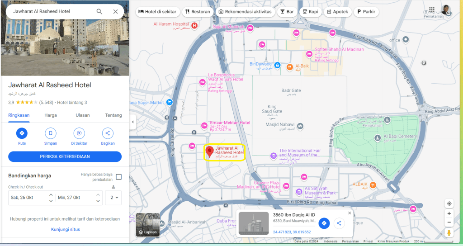
Task: Switch to the Harga tab
Action: (x=51, y=115)
